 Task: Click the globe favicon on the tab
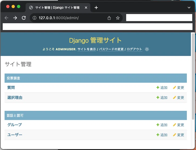tap(31, 8)
